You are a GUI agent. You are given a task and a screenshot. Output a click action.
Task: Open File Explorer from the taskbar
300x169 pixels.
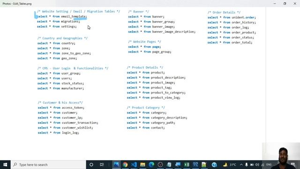pos(142,165)
